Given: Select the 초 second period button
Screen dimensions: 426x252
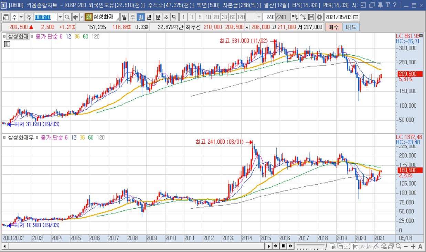Looking at the screenshot, I should pos(166,17).
